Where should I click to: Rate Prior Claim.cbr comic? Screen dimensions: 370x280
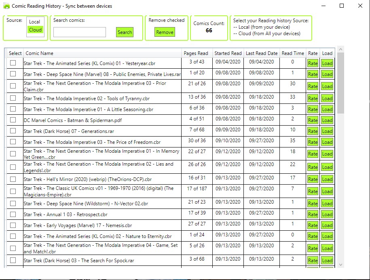pos(313,86)
